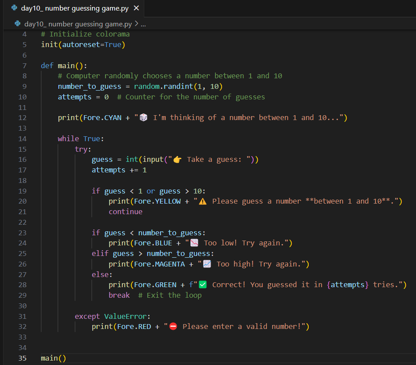Click the downward chart emoji on line 24
This screenshot has width=416, height=365.
tap(194, 243)
